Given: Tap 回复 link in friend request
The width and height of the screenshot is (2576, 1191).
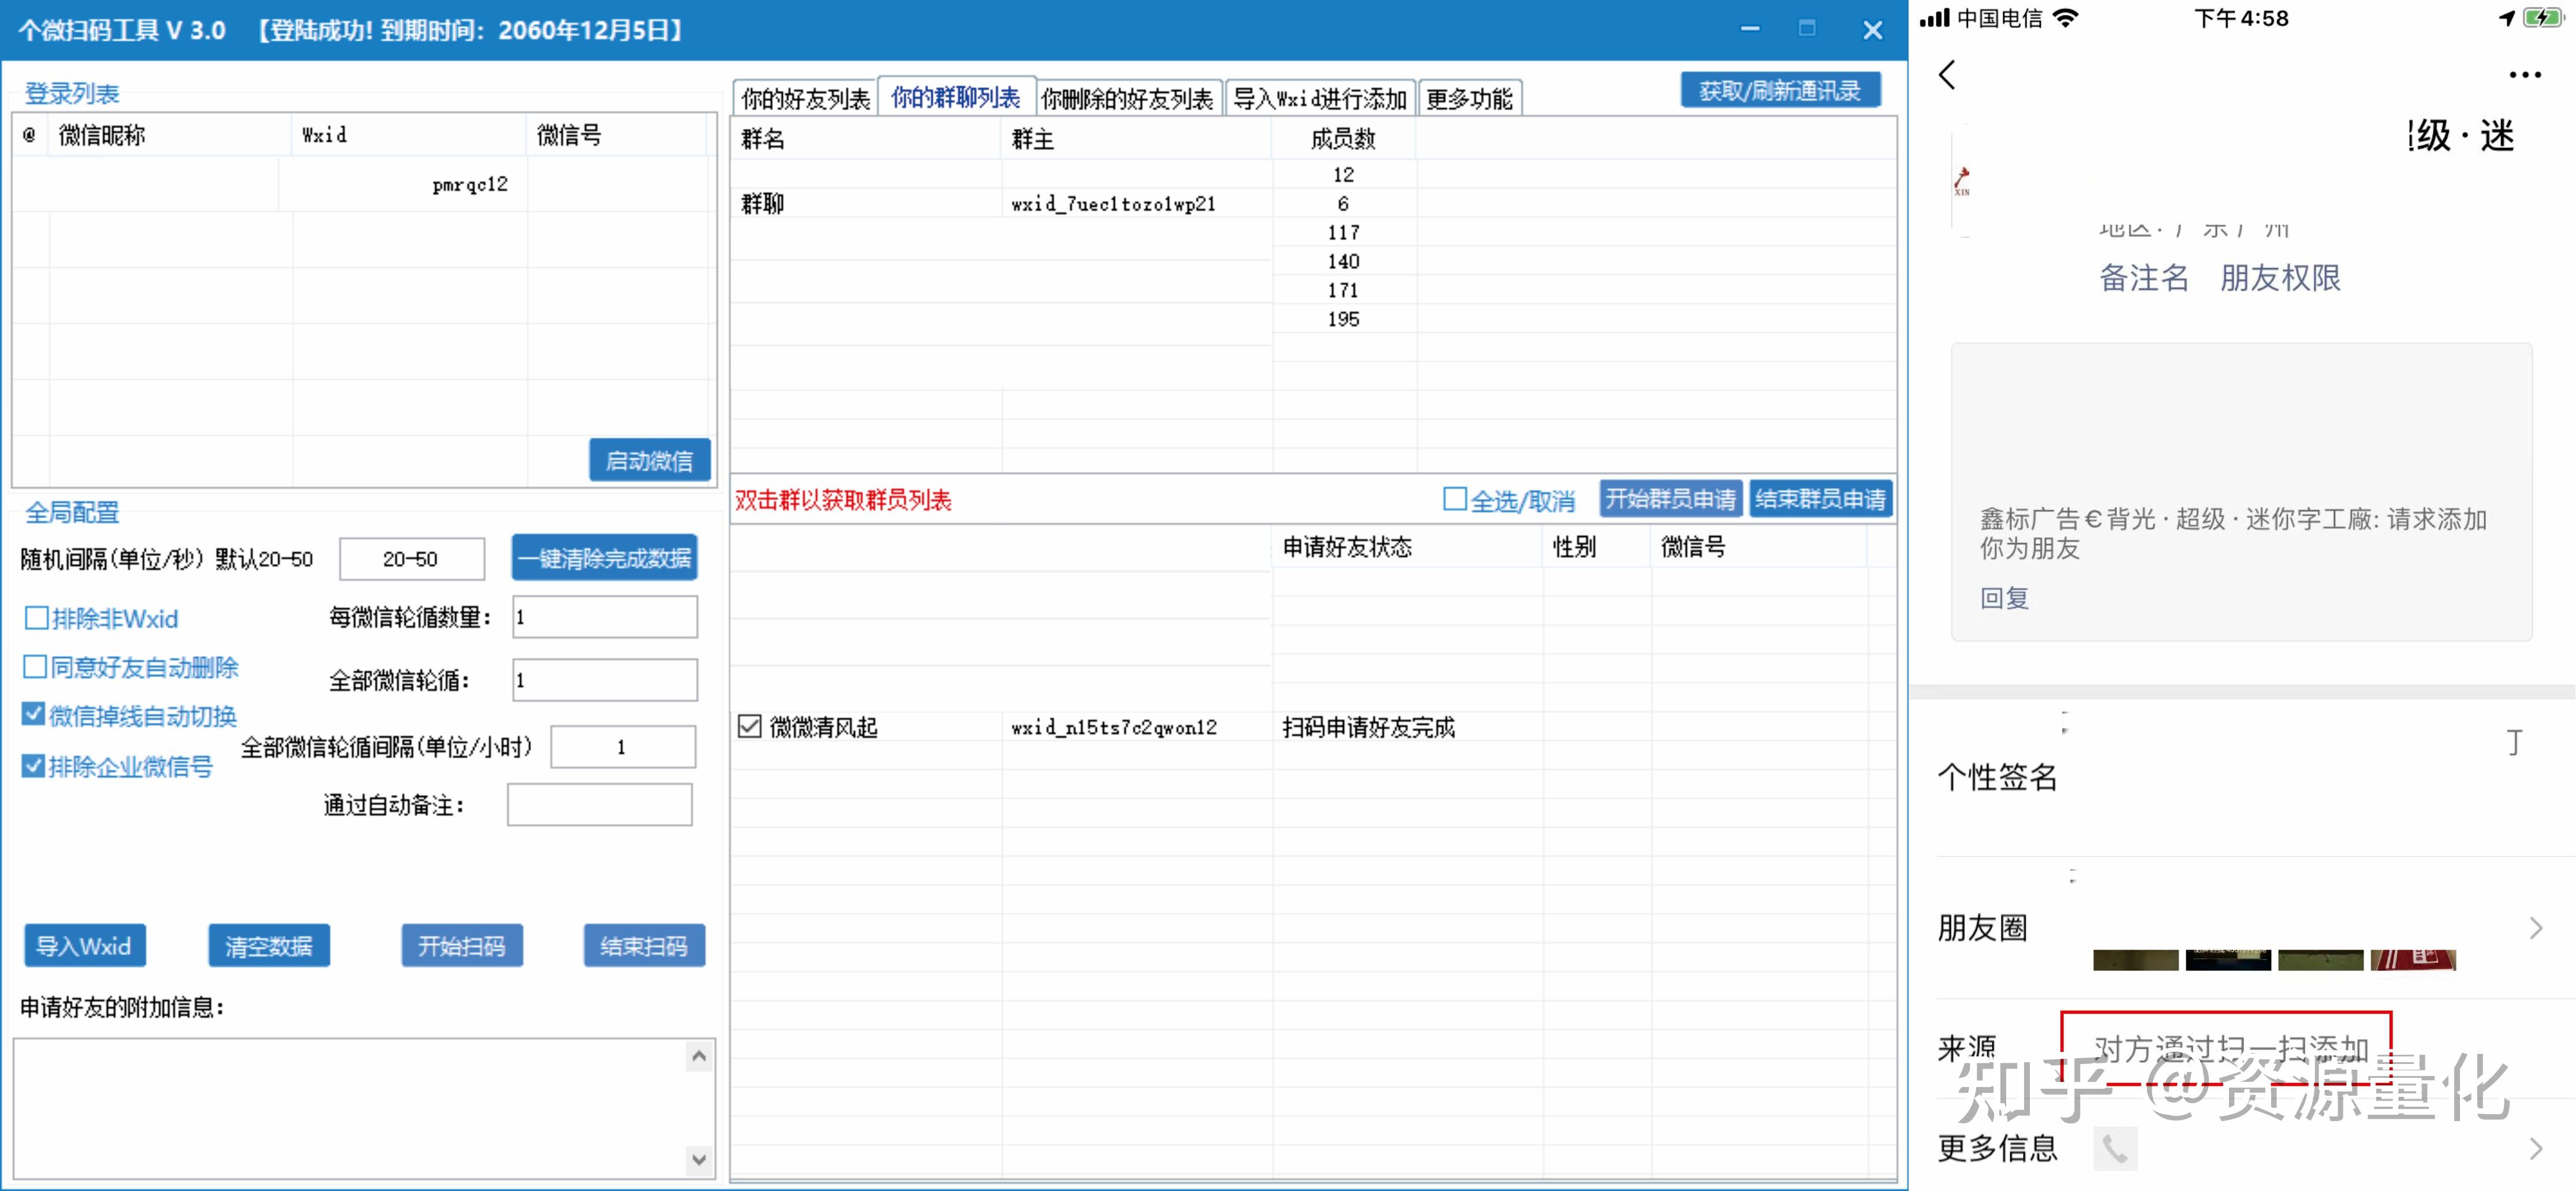Looking at the screenshot, I should pos(2004,598).
